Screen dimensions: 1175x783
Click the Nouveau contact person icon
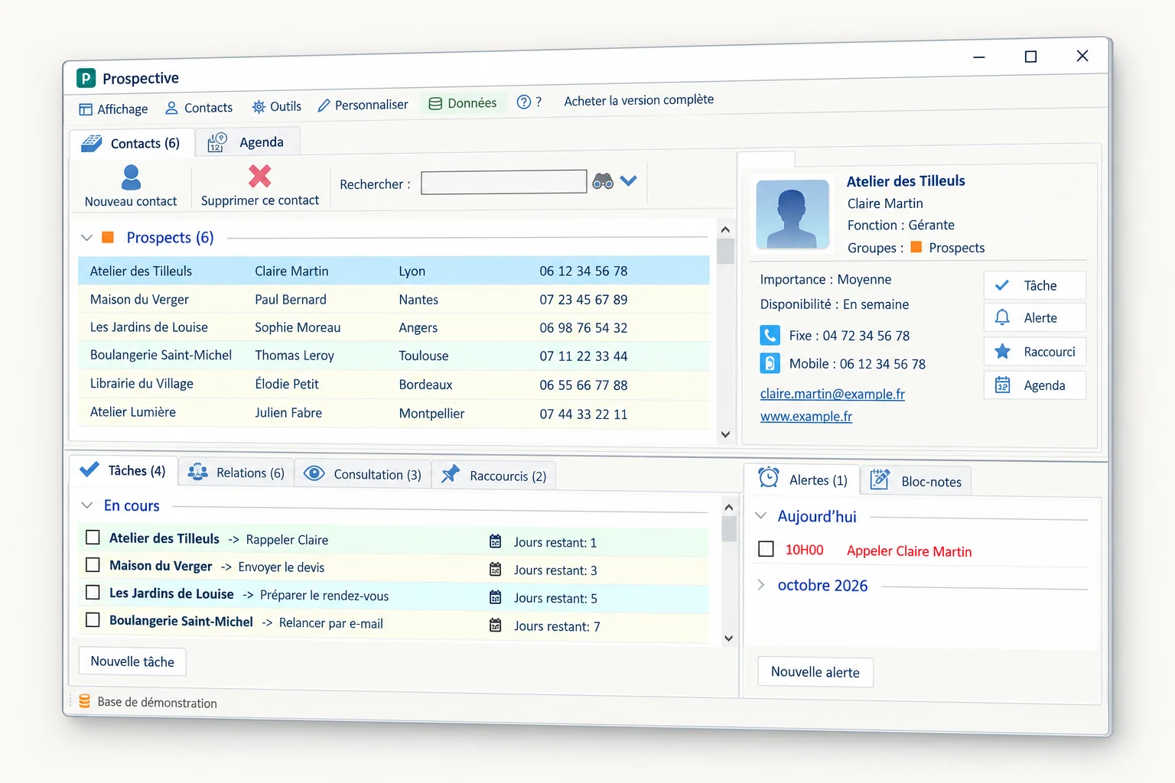pyautogui.click(x=132, y=177)
